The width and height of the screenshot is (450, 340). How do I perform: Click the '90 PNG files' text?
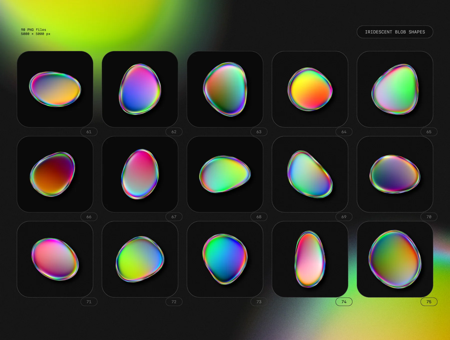click(33, 30)
